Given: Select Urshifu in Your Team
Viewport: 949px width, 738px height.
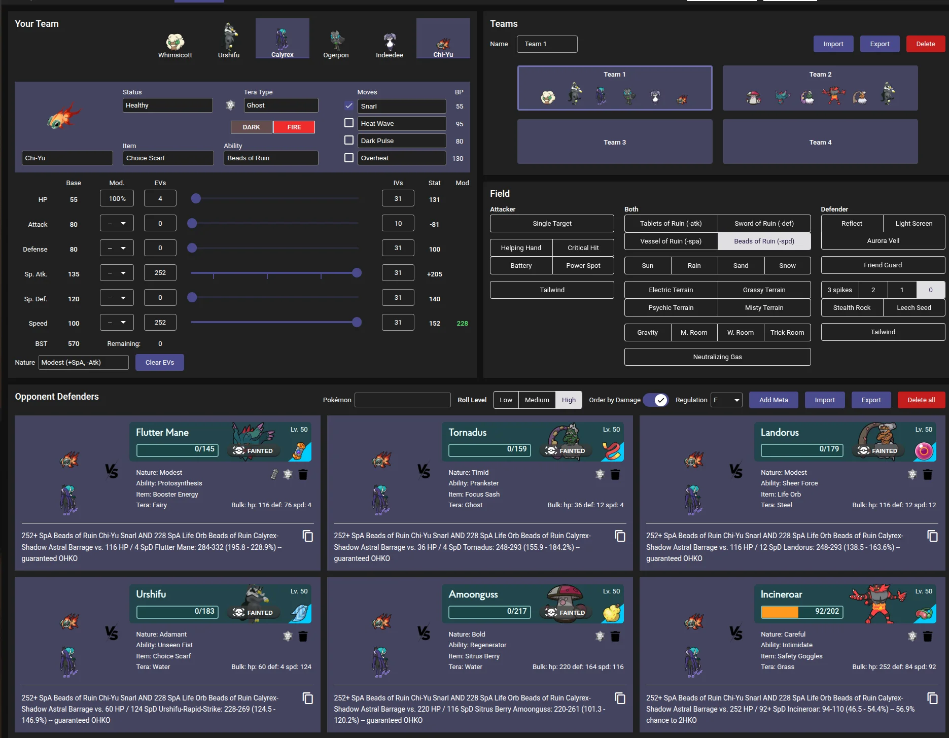Looking at the screenshot, I should [229, 41].
